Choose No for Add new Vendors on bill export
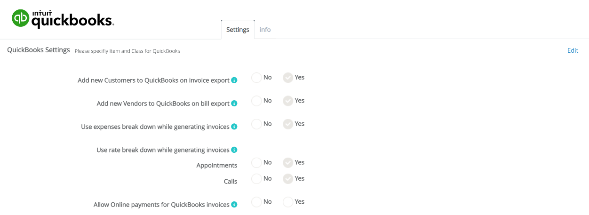589x215 pixels. coord(256,101)
